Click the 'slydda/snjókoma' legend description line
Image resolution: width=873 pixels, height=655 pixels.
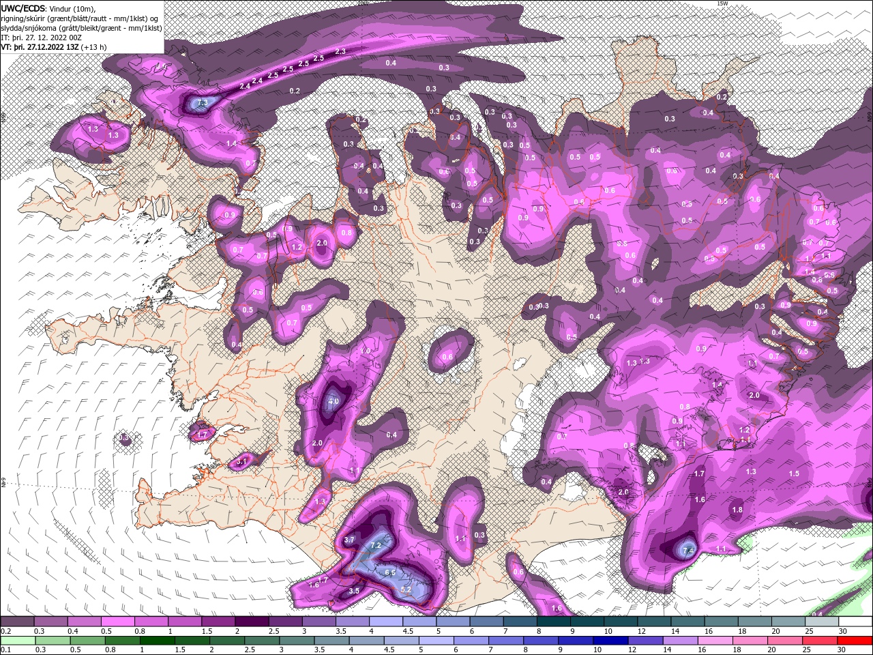[82, 27]
